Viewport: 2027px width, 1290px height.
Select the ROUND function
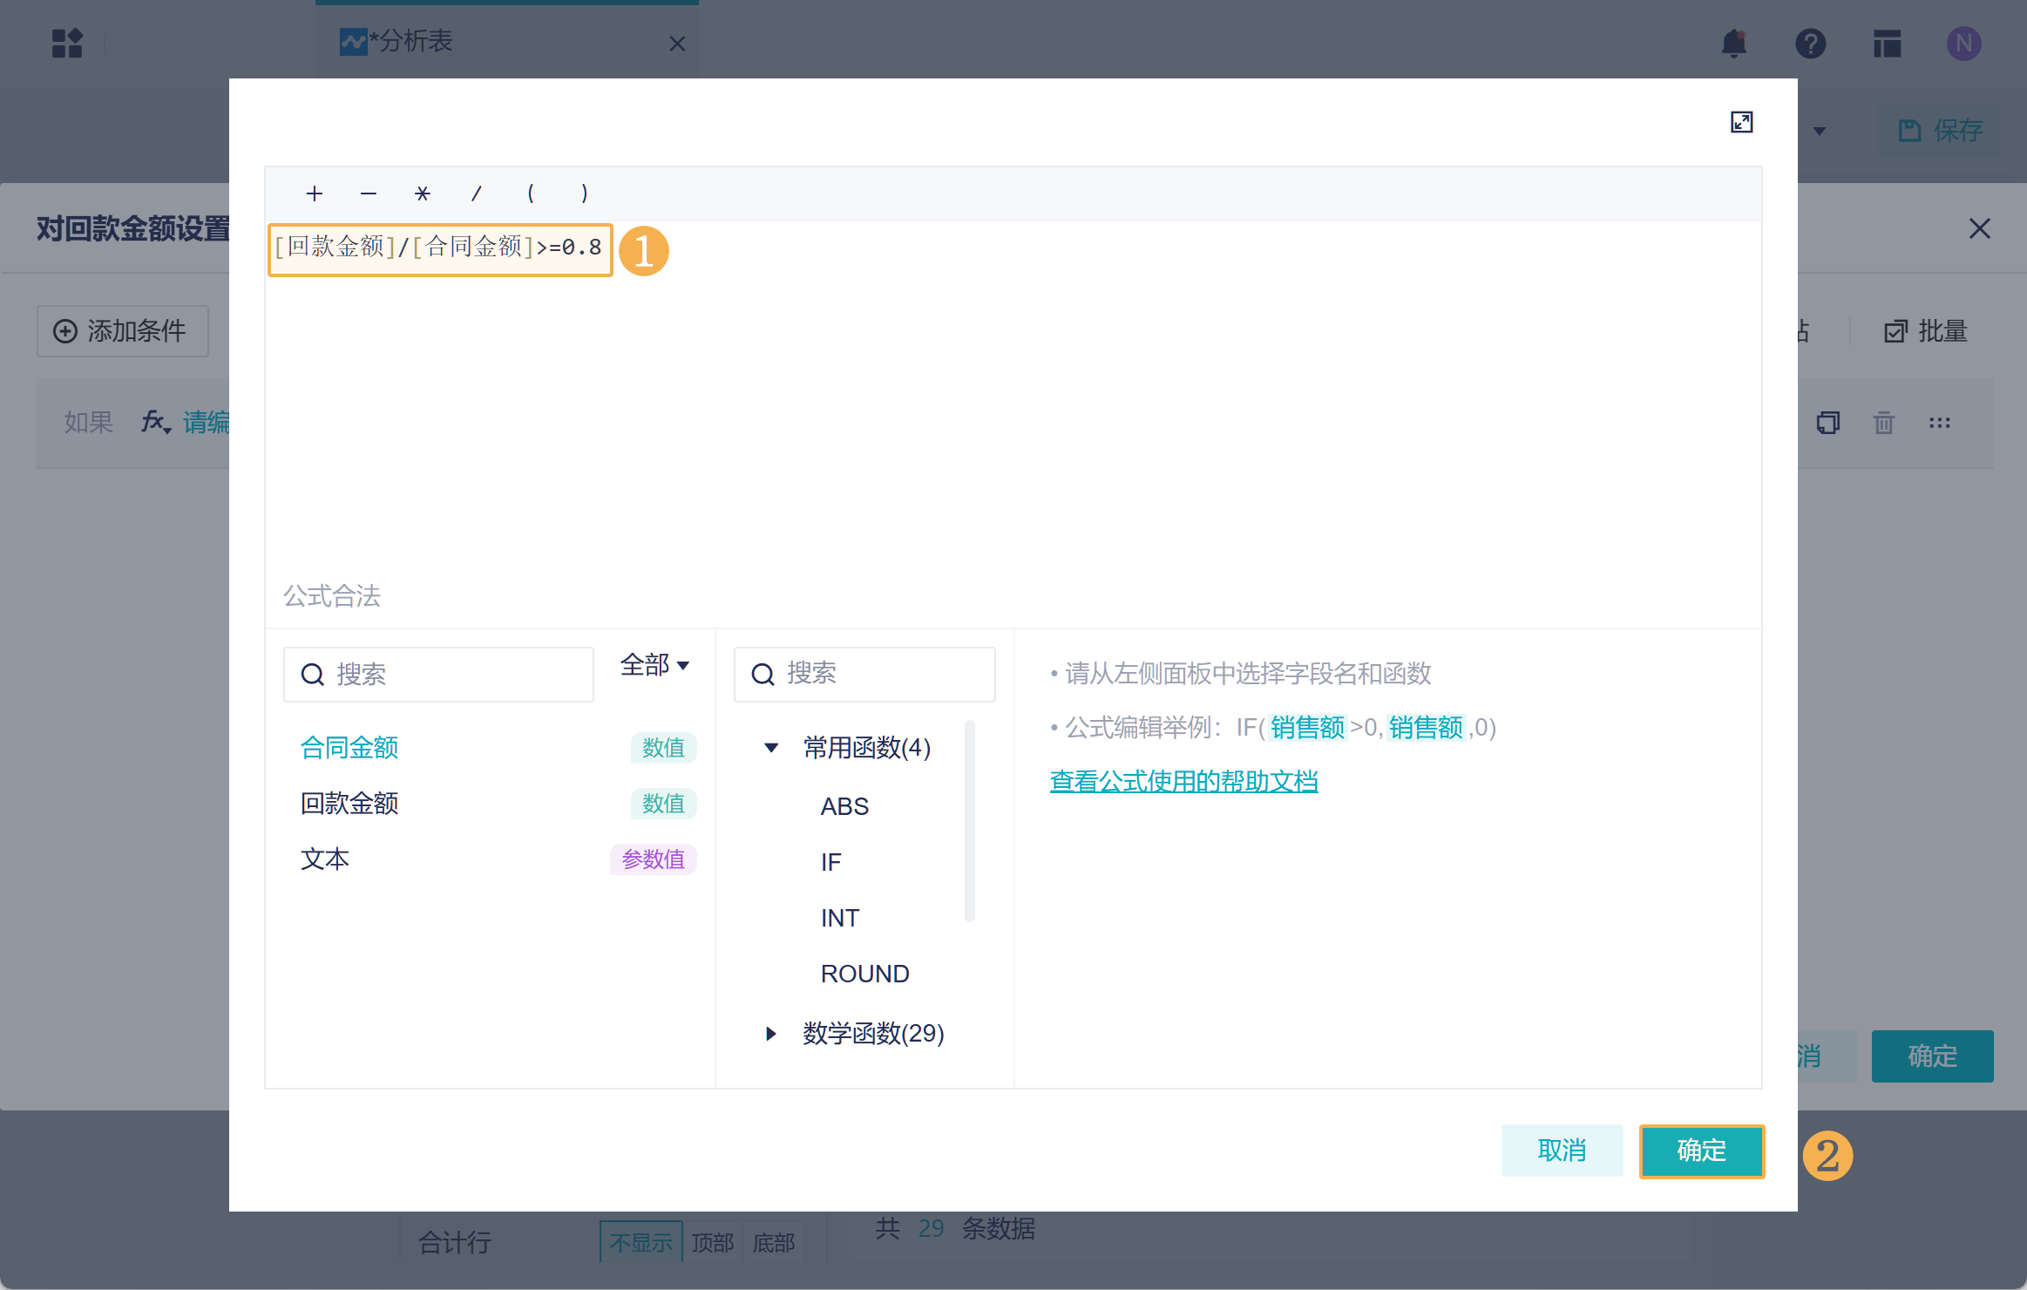[864, 974]
